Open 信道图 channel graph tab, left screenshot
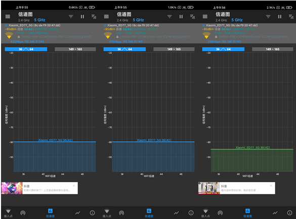The image size is (296, 219). point(50,213)
